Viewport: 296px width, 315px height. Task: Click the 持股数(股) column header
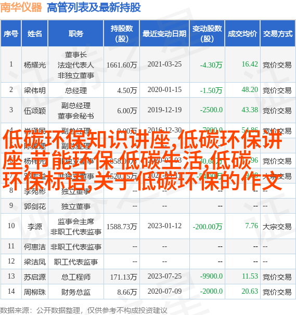pos(122,34)
